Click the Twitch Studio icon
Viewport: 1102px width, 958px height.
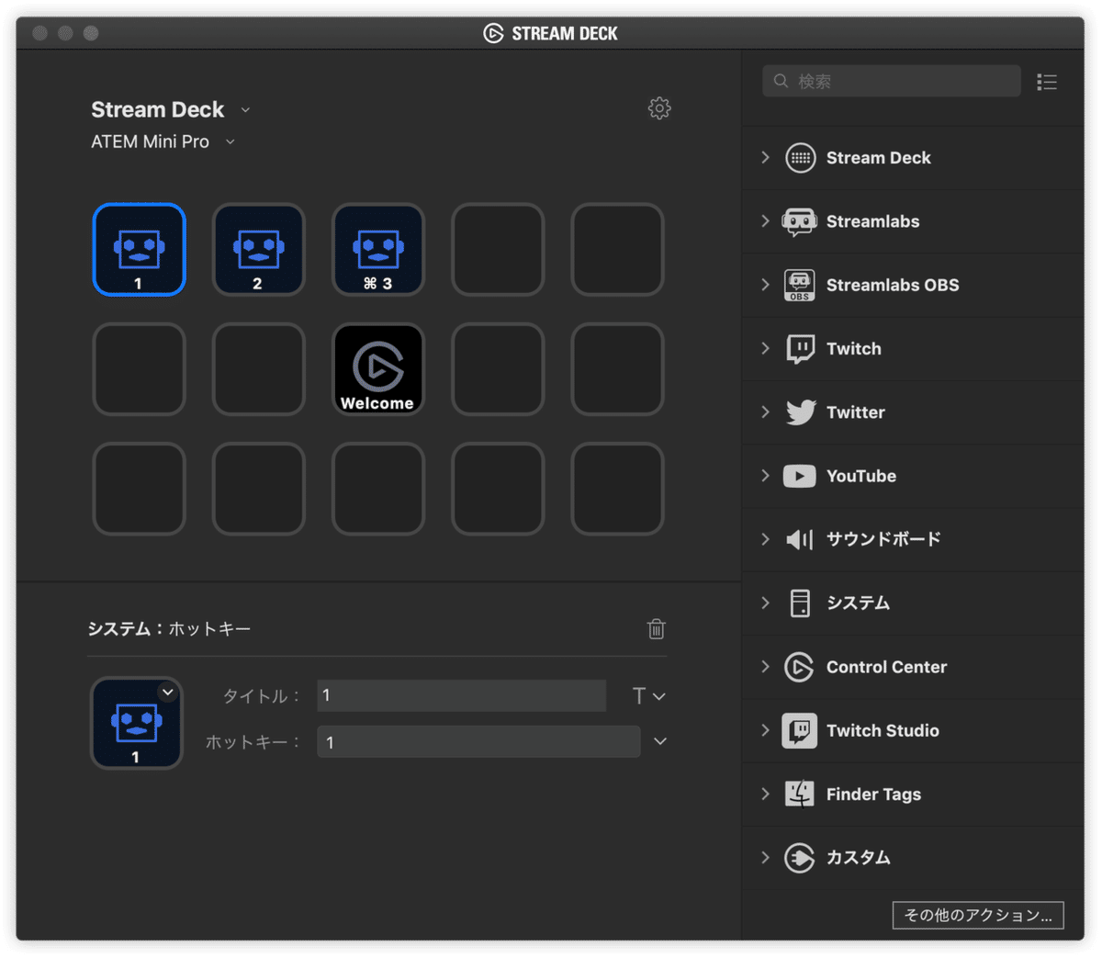799,731
